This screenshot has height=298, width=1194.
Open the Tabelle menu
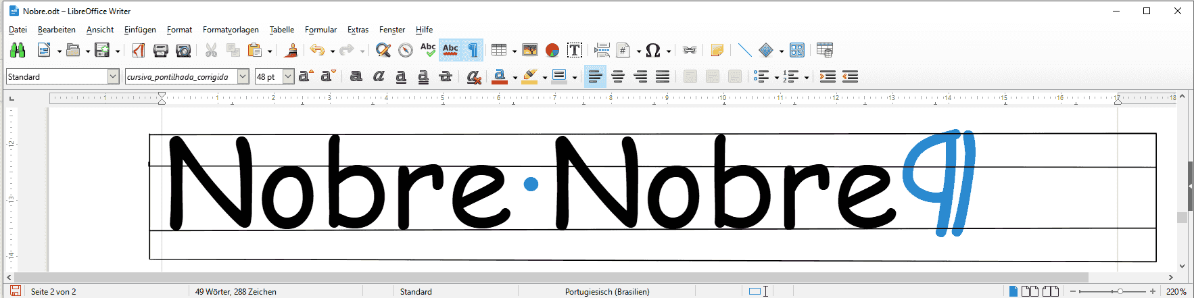pyautogui.click(x=281, y=30)
